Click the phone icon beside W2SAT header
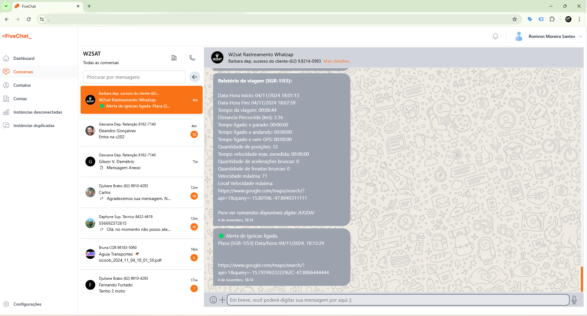The image size is (587, 316). 192,58
